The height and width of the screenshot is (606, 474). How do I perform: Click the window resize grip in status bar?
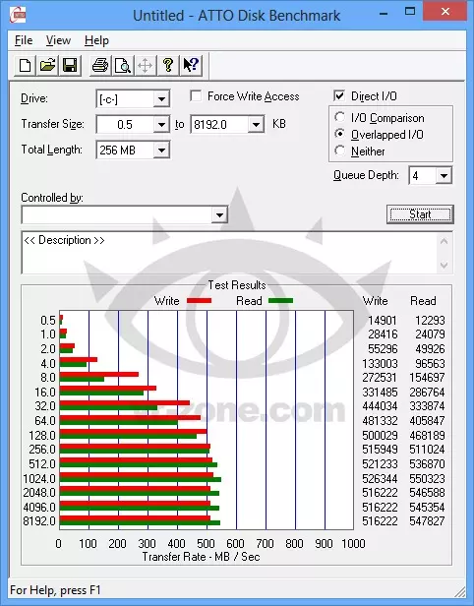click(459, 591)
